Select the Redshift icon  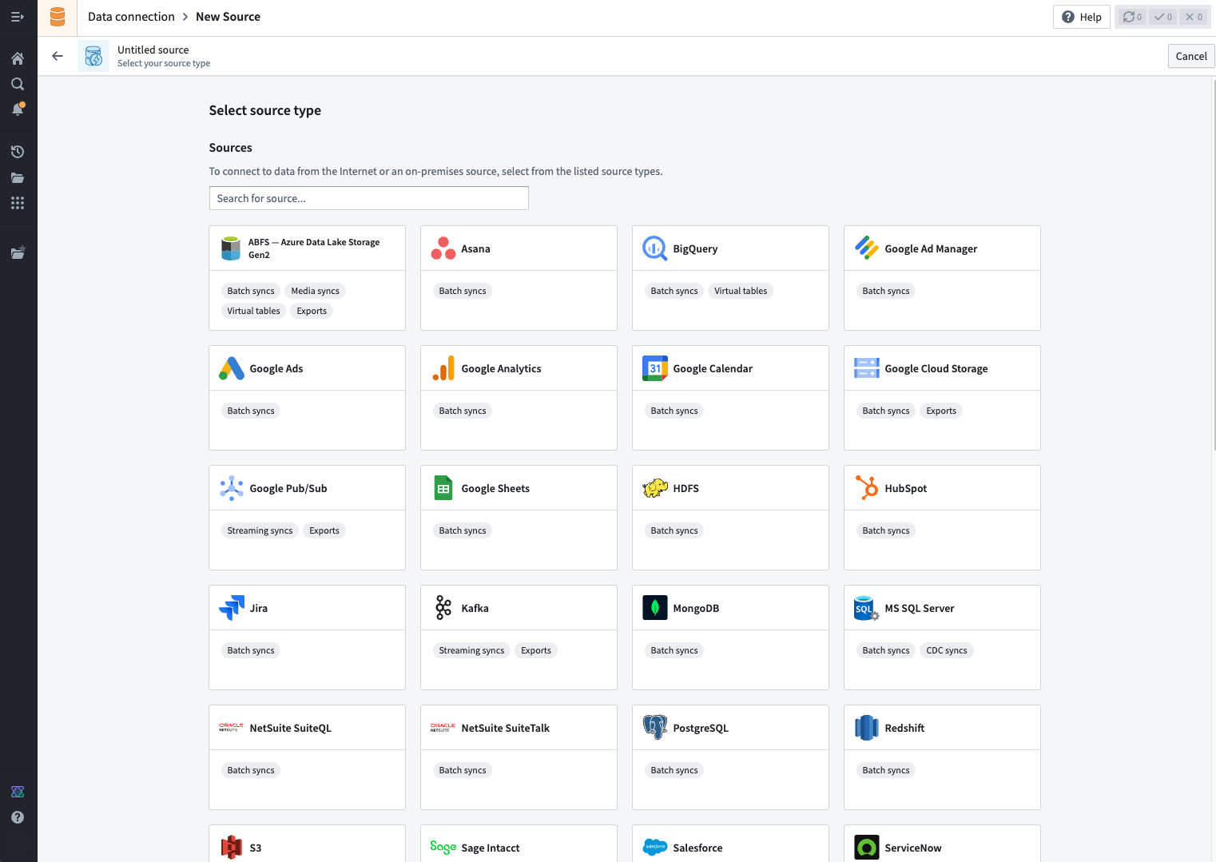coord(867,728)
